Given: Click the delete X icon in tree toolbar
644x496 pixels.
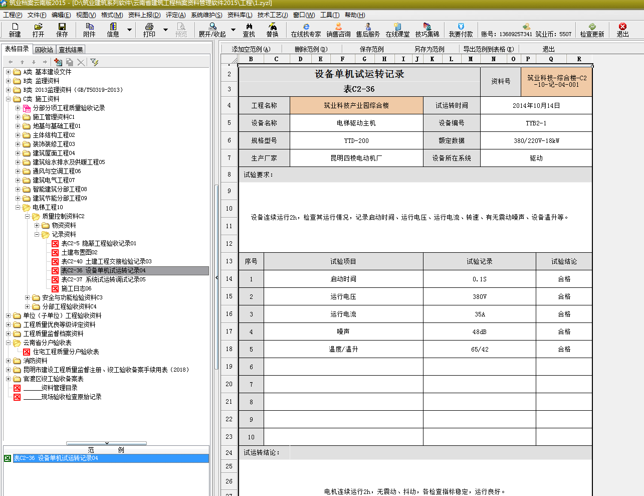Looking at the screenshot, I should 81,62.
